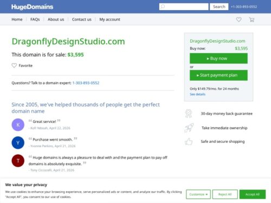Expand the Customize cookie dropdown

(198, 194)
